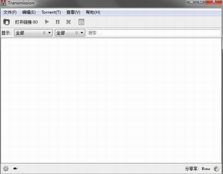Click the gear options icon in status bar
This screenshot has width=223, height=174.
pyautogui.click(x=6, y=169)
